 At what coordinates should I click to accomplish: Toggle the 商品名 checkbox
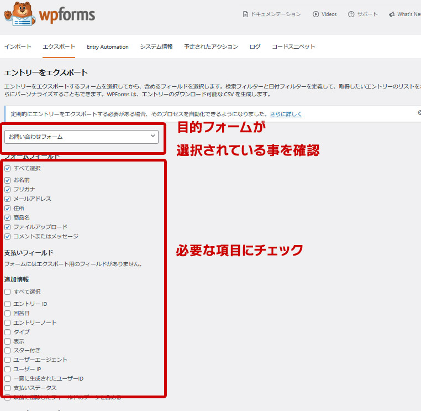(x=8, y=218)
